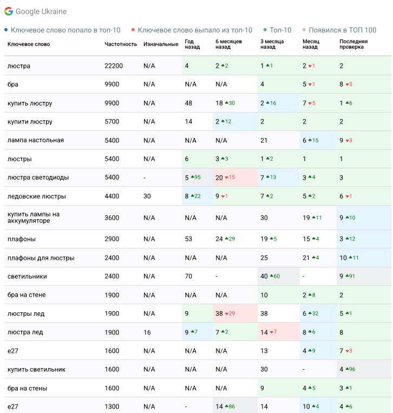Click the плафоны для люстры keyword

(41, 258)
